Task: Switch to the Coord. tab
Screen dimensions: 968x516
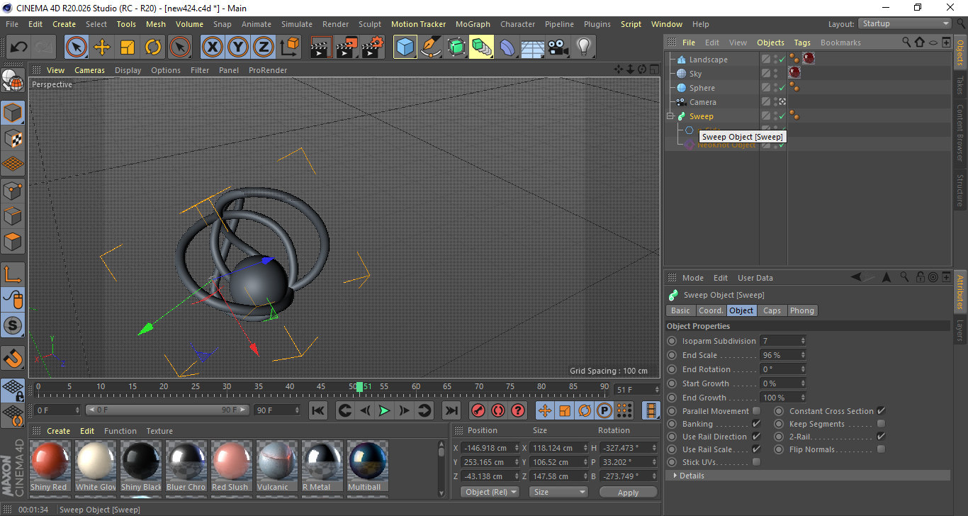Action: [x=711, y=310]
